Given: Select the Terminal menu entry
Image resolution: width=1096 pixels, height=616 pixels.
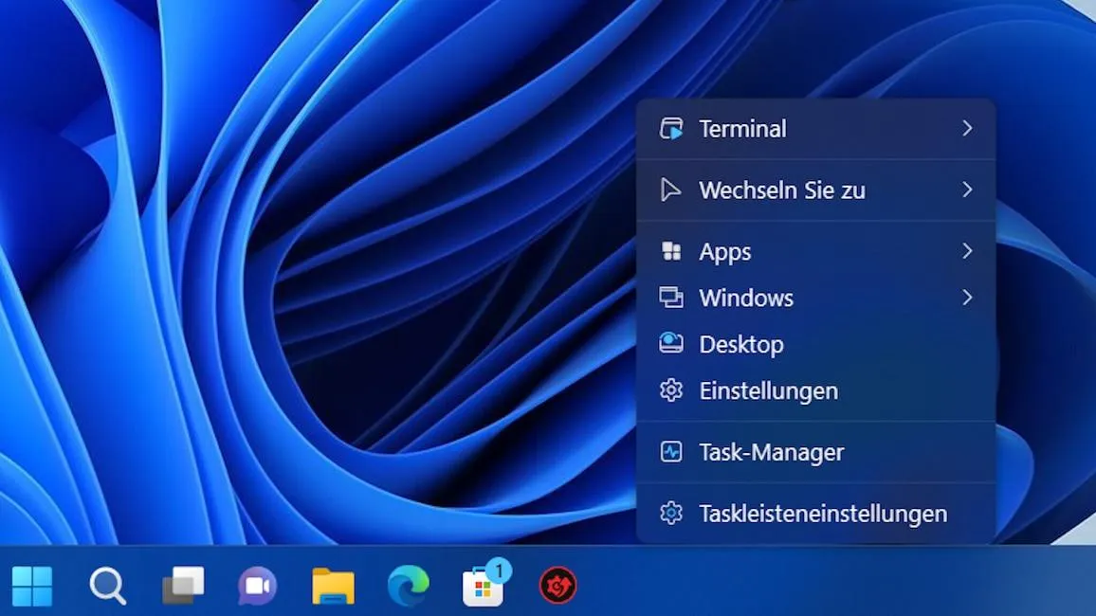Looking at the screenshot, I should click(x=815, y=129).
